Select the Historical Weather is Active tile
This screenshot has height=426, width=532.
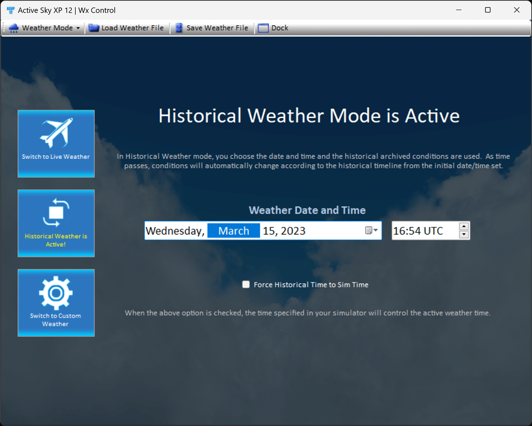coord(56,223)
